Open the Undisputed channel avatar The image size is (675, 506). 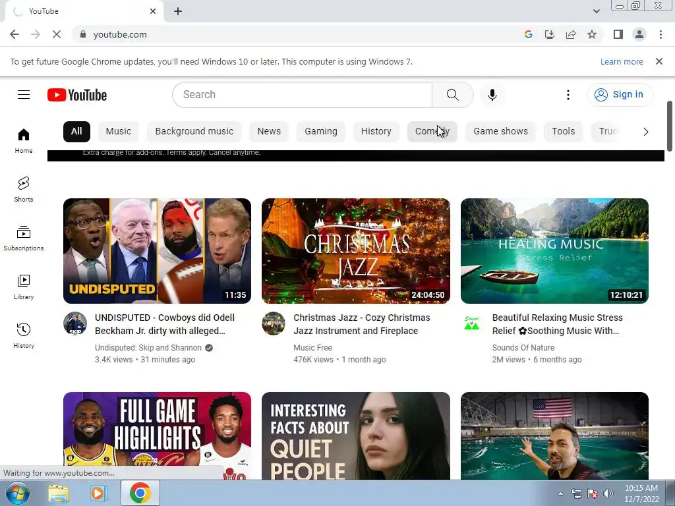click(x=75, y=323)
